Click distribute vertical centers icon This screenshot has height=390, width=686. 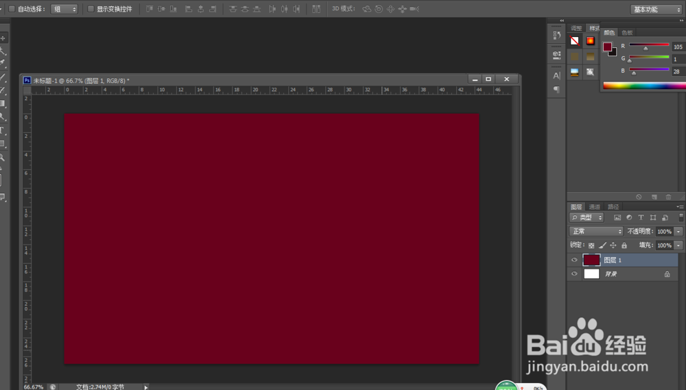click(245, 9)
